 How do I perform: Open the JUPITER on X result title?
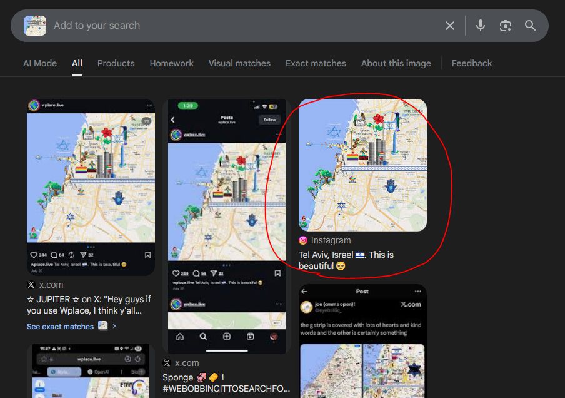[89, 305]
